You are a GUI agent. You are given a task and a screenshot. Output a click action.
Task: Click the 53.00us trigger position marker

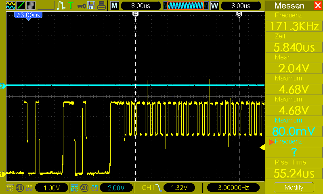[x=28, y=16]
